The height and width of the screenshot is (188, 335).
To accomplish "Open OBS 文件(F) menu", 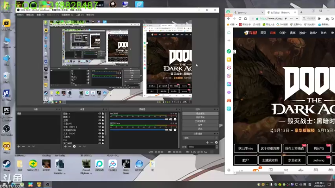I will (x=20, y=15).
